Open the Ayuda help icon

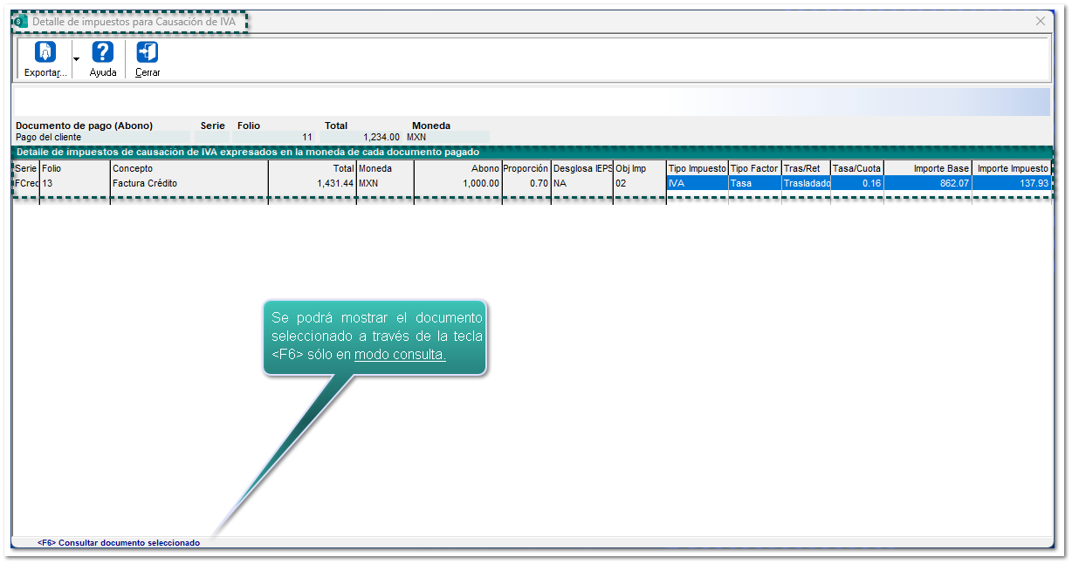click(x=103, y=53)
